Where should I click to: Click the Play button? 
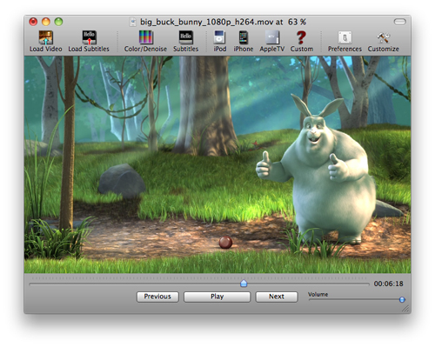point(217,297)
